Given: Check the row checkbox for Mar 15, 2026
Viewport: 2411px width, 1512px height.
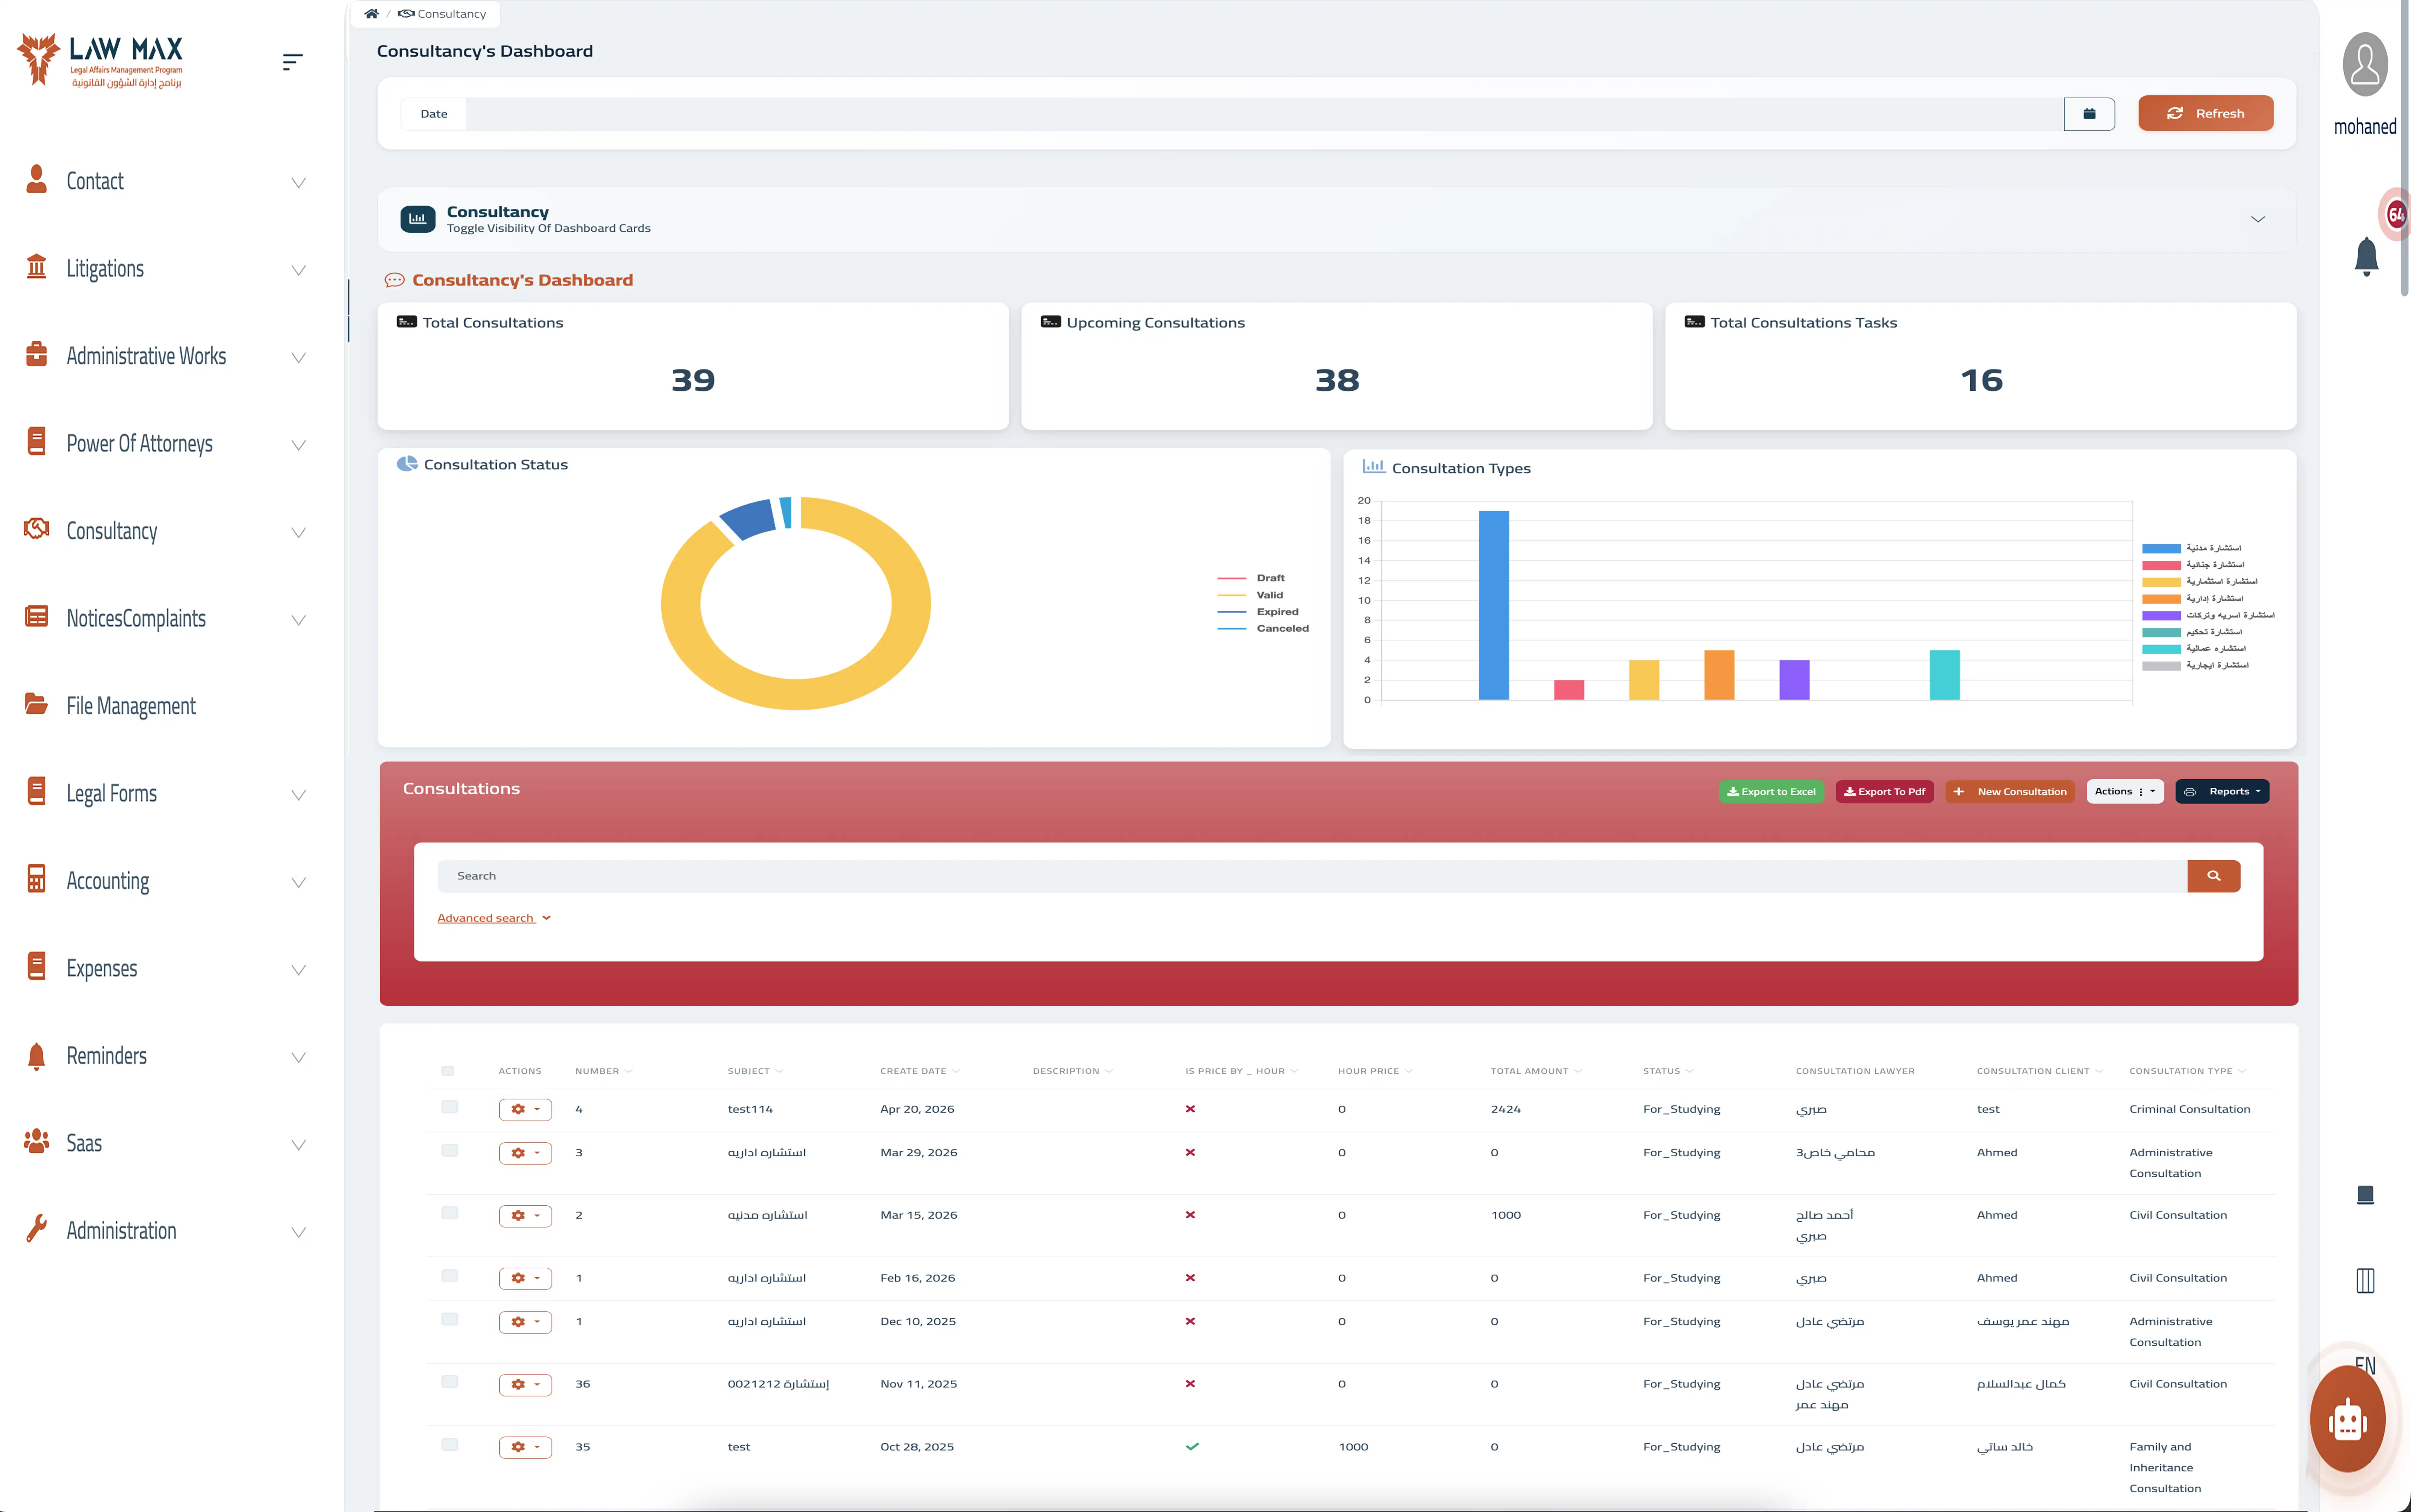Looking at the screenshot, I should click(x=450, y=1213).
